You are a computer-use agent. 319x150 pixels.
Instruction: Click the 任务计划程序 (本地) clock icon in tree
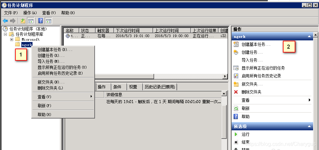point(5,29)
